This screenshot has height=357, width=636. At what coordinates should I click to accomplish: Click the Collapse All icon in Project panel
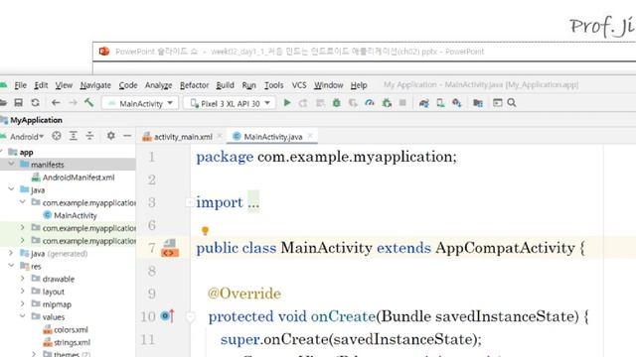[89, 136]
